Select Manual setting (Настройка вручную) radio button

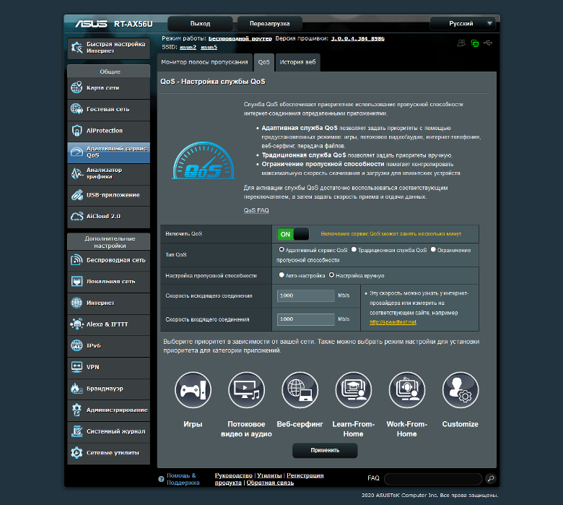[x=331, y=275]
